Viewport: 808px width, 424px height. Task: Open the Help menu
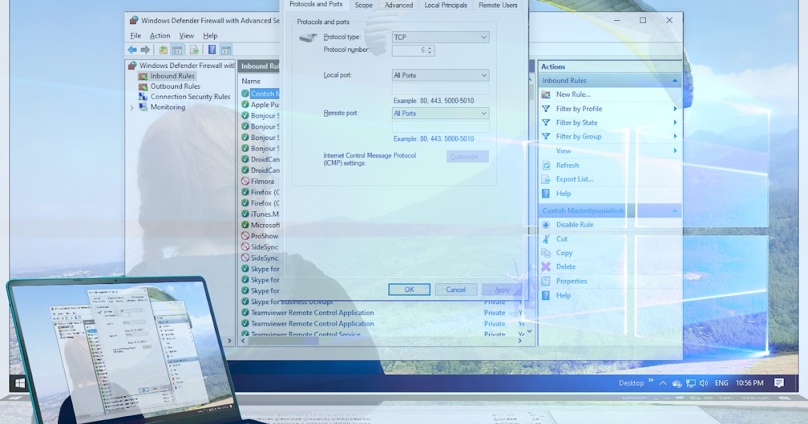(x=210, y=36)
